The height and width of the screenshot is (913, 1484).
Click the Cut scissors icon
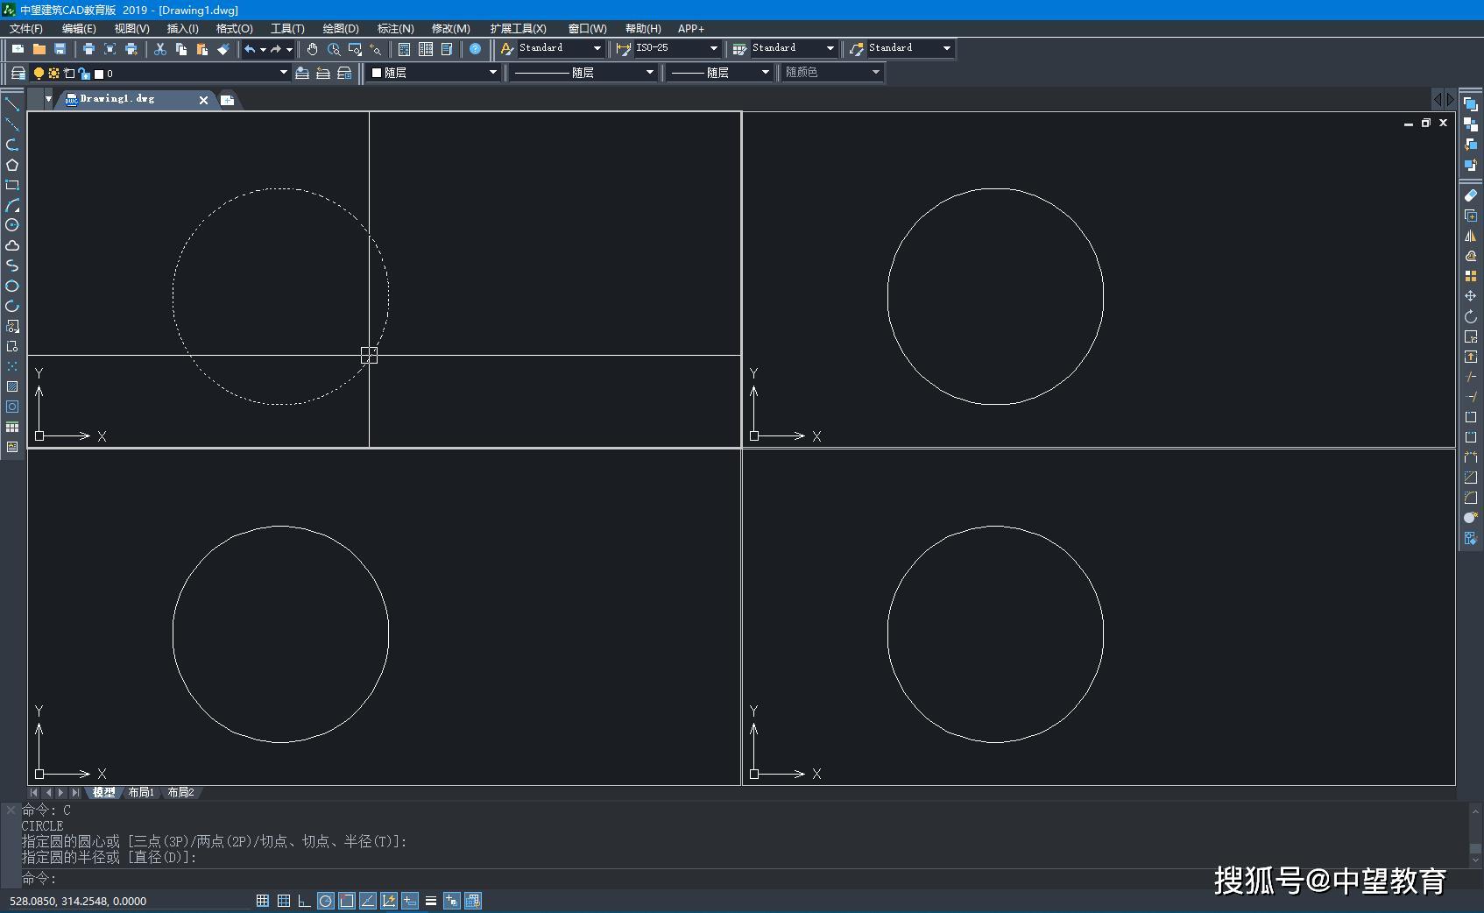click(x=159, y=49)
